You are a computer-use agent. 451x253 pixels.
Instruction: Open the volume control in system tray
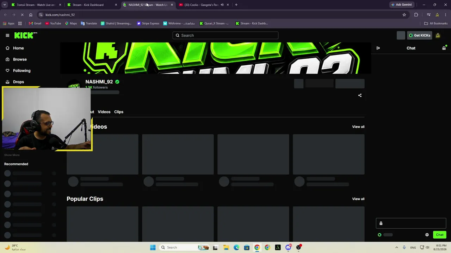click(x=428, y=247)
